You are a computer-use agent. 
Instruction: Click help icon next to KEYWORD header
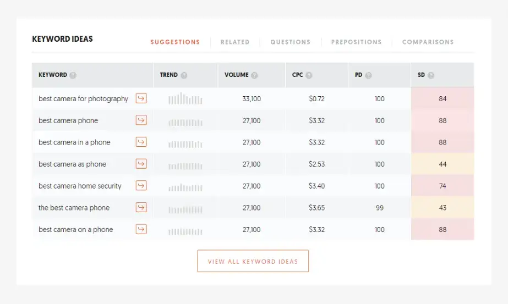click(x=73, y=75)
